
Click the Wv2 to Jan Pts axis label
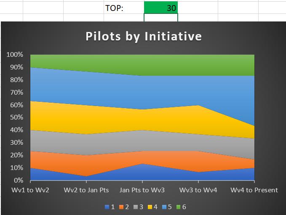pyautogui.click(x=86, y=190)
